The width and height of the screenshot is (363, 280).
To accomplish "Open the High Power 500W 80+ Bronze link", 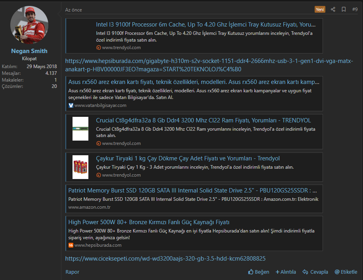I will pos(149,222).
